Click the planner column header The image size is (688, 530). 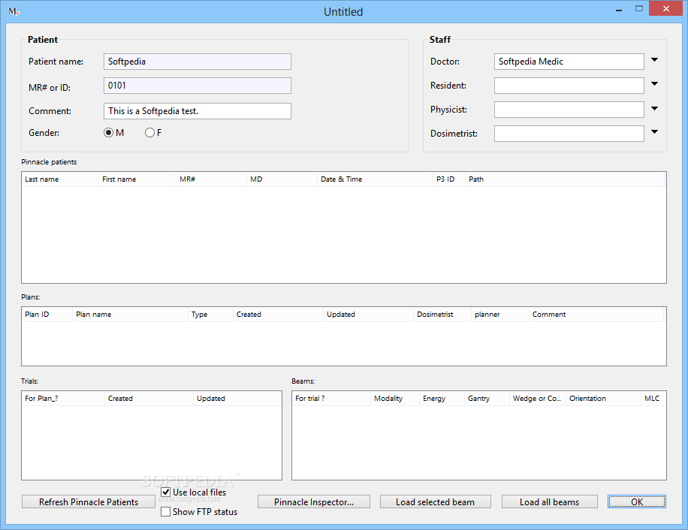click(500, 314)
